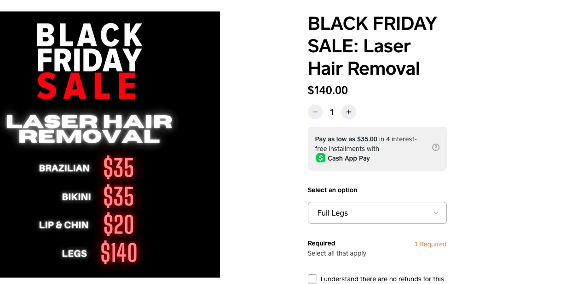This screenshot has width=584, height=284.
Task: Click the green Cash App logo icon
Action: 321,158
